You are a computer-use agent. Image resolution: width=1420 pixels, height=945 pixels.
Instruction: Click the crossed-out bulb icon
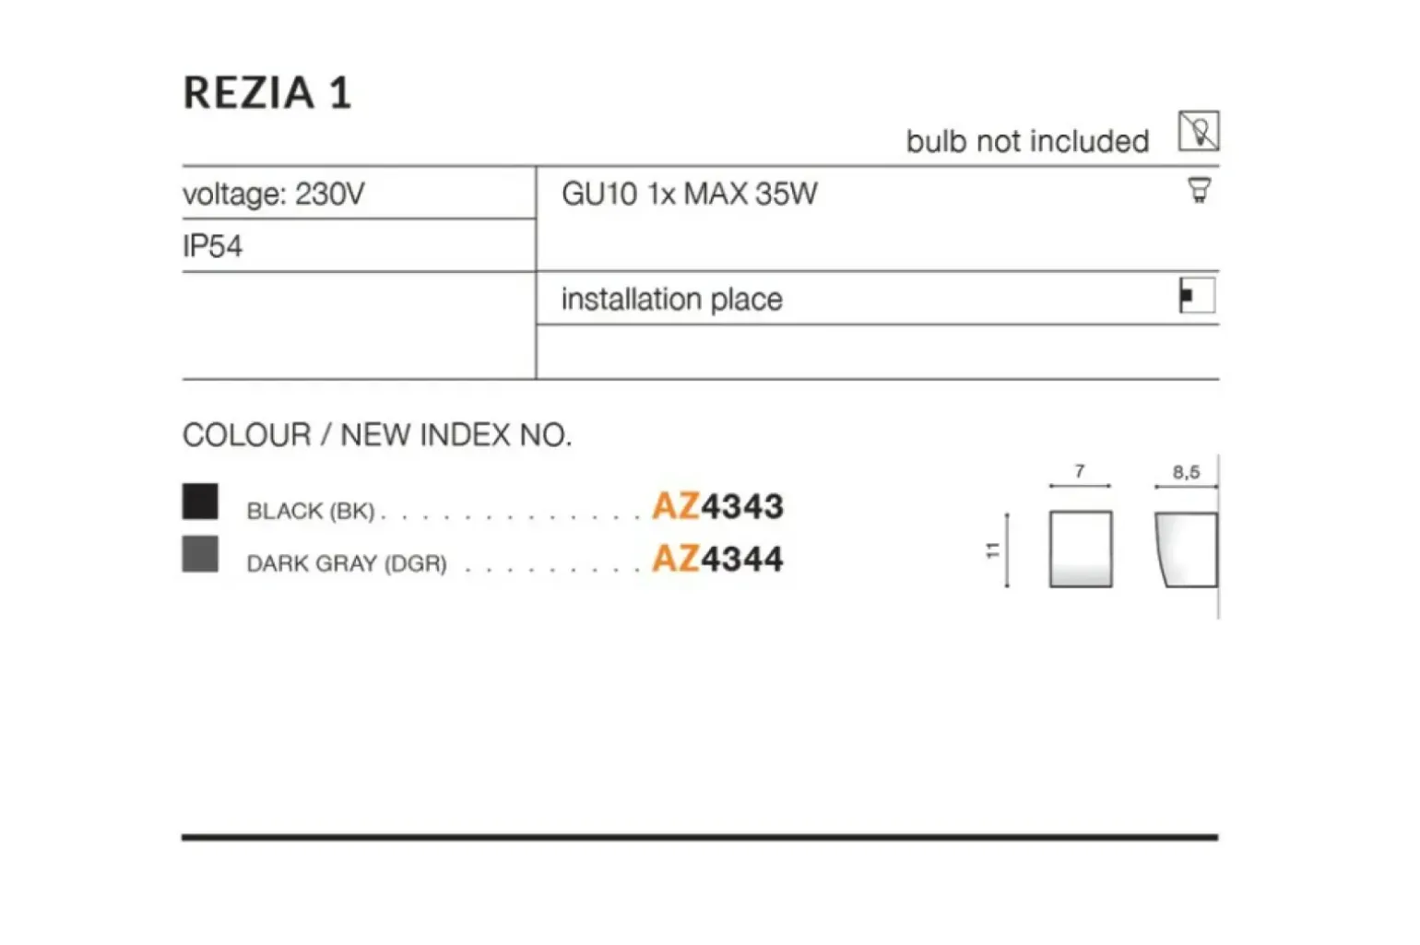(x=1198, y=131)
